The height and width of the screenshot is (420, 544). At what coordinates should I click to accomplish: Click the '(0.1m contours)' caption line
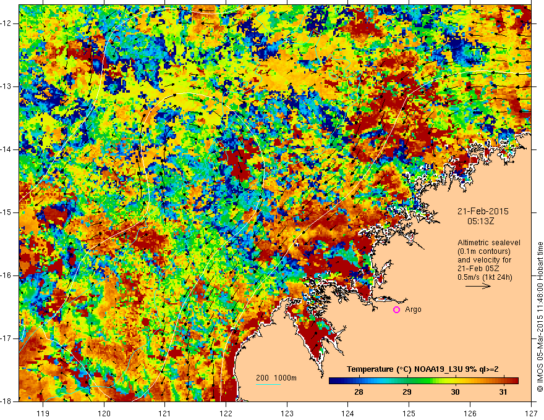(x=484, y=251)
